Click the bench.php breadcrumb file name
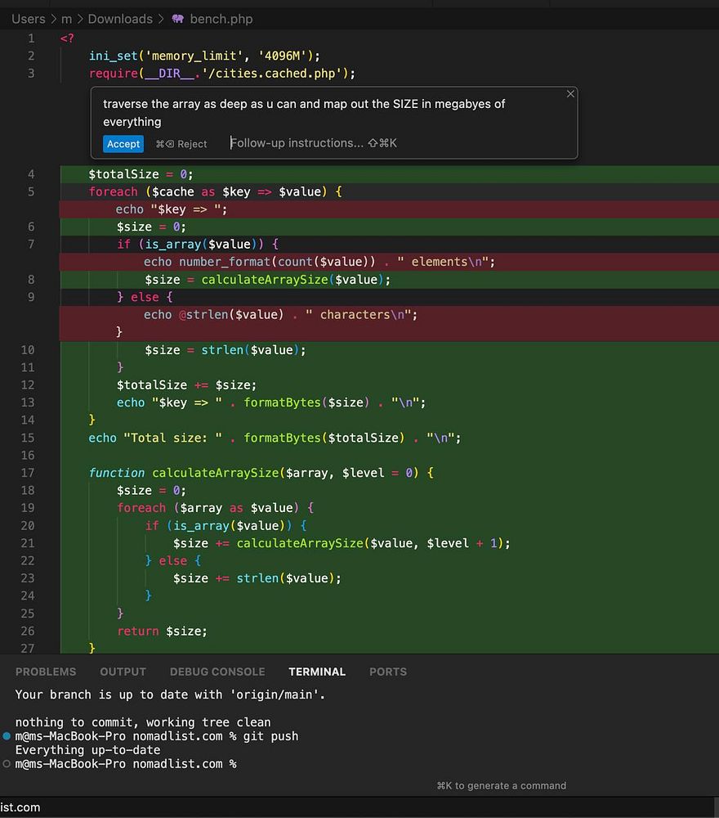Viewport: 719px width, 818px height. tap(221, 20)
